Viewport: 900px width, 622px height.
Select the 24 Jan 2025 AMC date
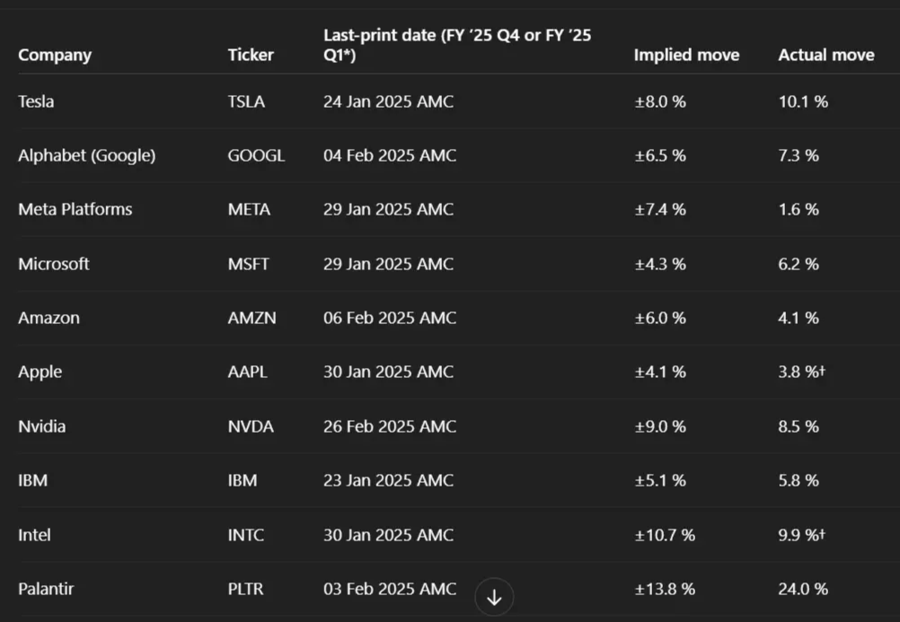388,101
